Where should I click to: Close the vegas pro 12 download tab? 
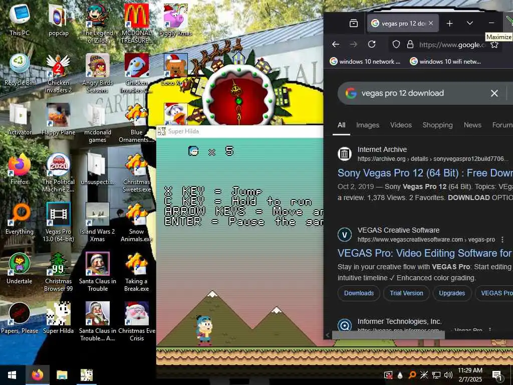(x=431, y=23)
